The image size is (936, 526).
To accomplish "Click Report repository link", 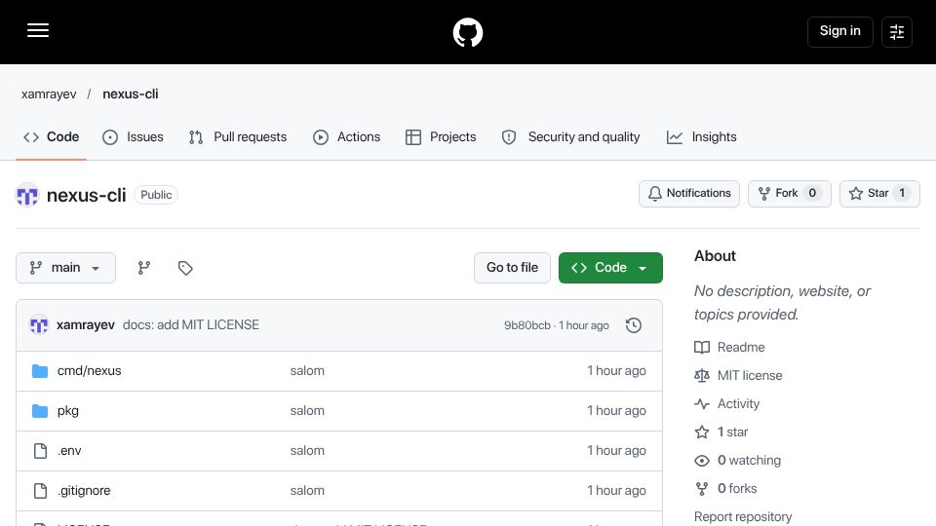I will pyautogui.click(x=743, y=516).
